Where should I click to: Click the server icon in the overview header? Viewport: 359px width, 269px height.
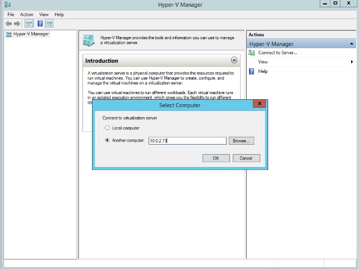89,40
